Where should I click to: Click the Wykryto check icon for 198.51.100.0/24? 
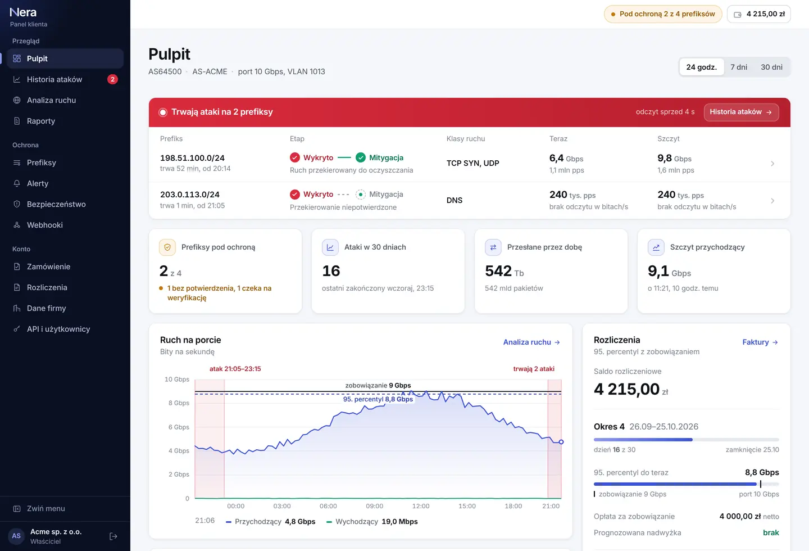pos(295,157)
